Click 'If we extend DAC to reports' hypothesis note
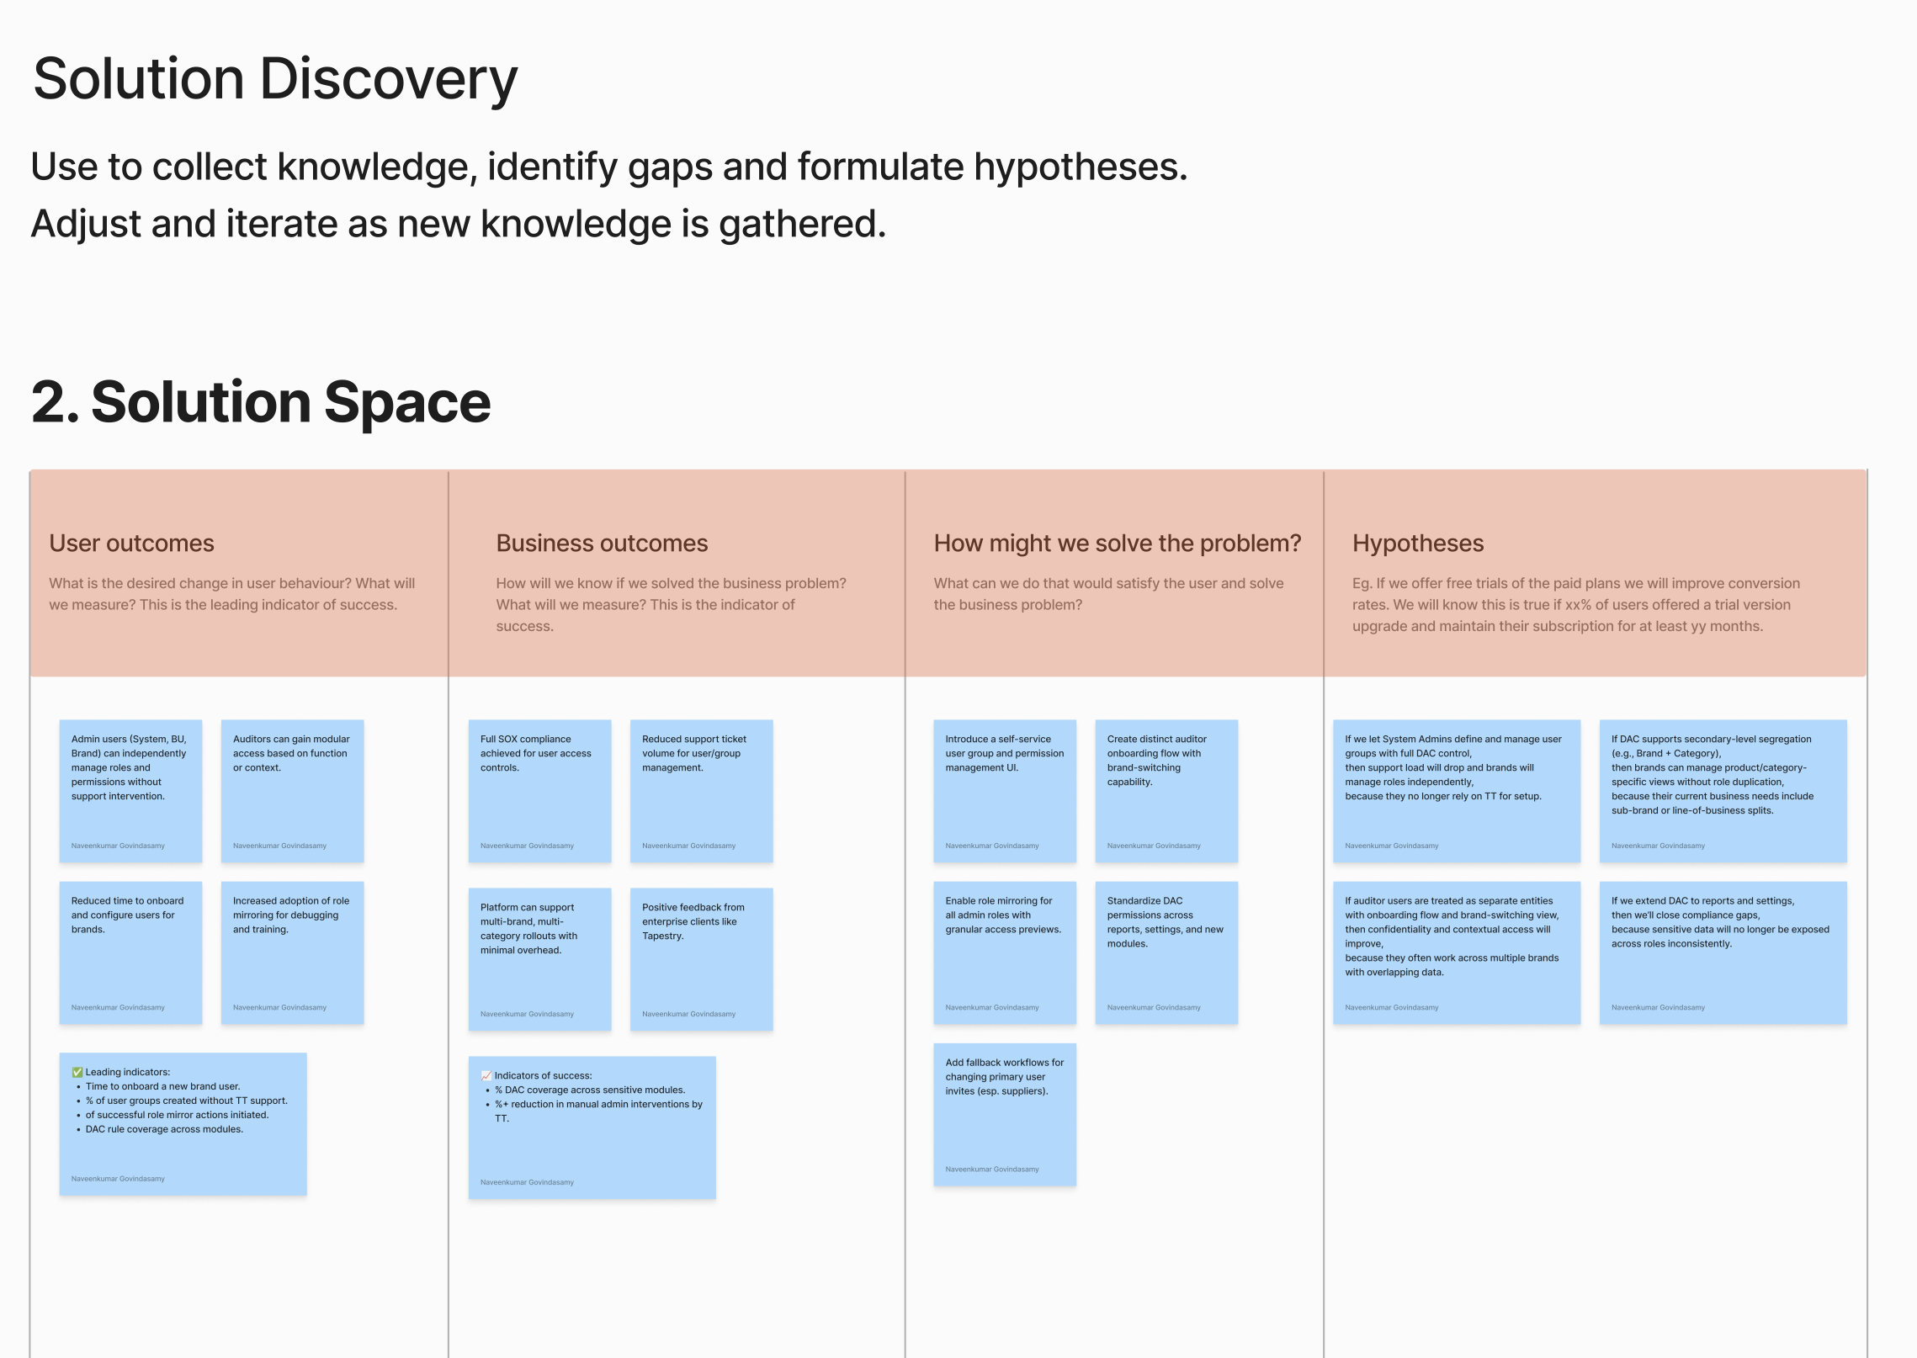Screen dimensions: 1917x1358 coord(1723,952)
